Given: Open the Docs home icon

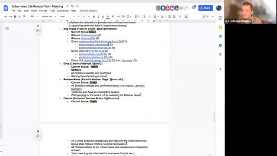Looking at the screenshot, I should point(6,8).
